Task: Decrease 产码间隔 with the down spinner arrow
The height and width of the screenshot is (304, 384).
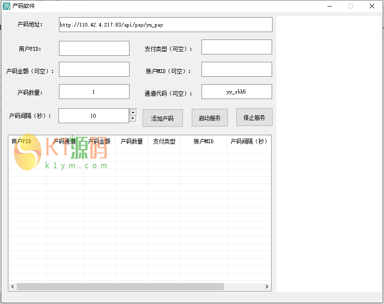Action: pyautogui.click(x=133, y=119)
